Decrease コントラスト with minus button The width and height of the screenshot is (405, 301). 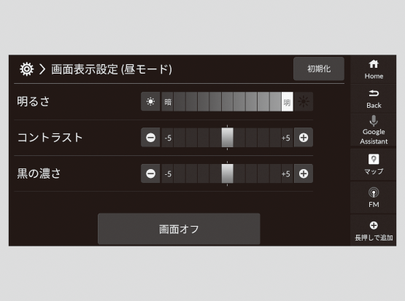coord(150,138)
